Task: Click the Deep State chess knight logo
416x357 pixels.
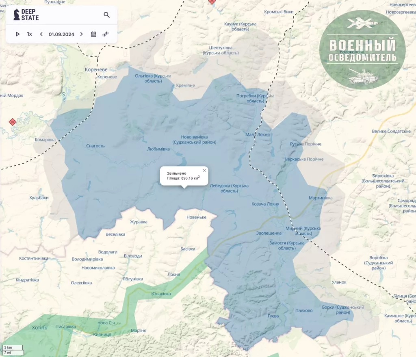Action: [16, 15]
